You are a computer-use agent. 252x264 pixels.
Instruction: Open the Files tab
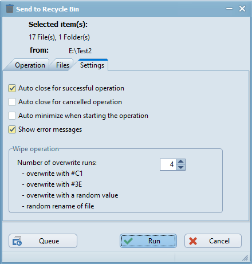[x=62, y=65]
